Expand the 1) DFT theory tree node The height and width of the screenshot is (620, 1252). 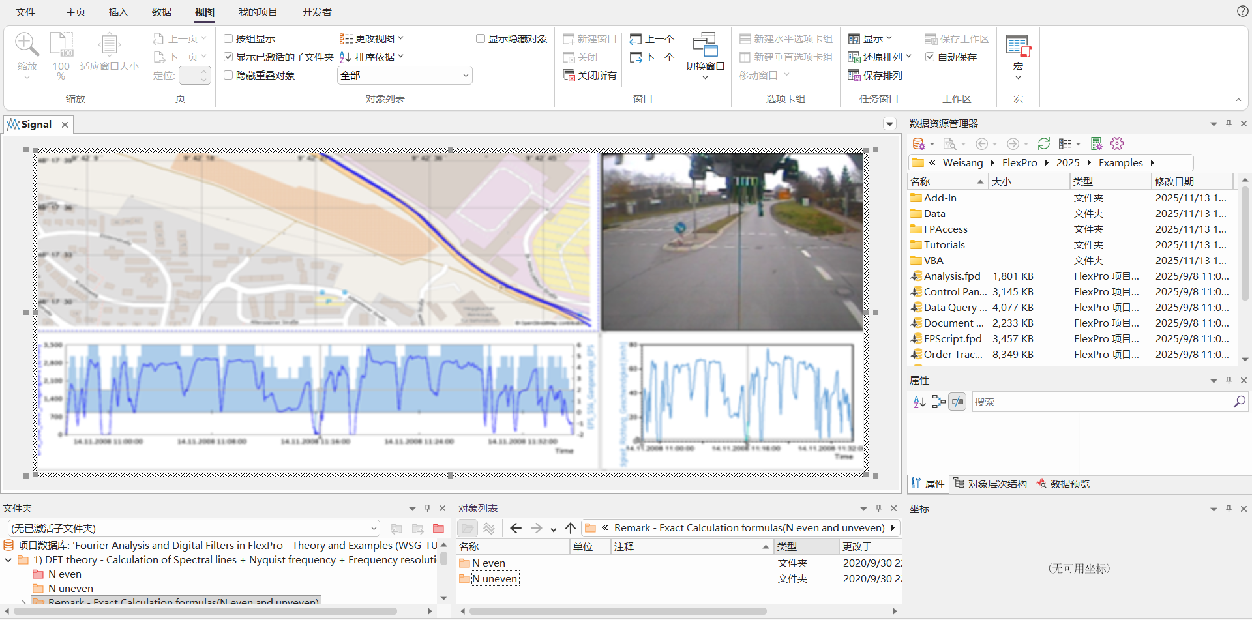point(8,560)
